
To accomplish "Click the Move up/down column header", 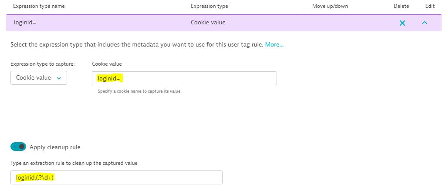I will pyautogui.click(x=330, y=6).
